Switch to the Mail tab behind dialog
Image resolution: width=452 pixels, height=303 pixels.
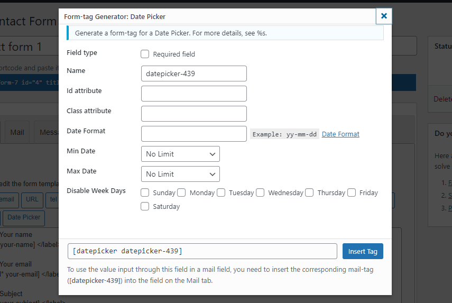click(x=17, y=132)
